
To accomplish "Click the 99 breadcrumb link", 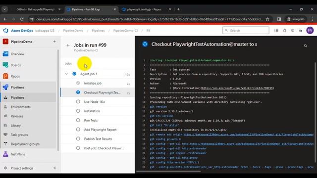I will pos(148,31).
